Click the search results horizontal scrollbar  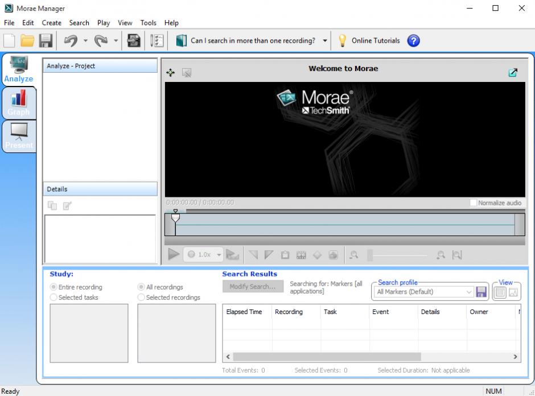[x=327, y=357]
